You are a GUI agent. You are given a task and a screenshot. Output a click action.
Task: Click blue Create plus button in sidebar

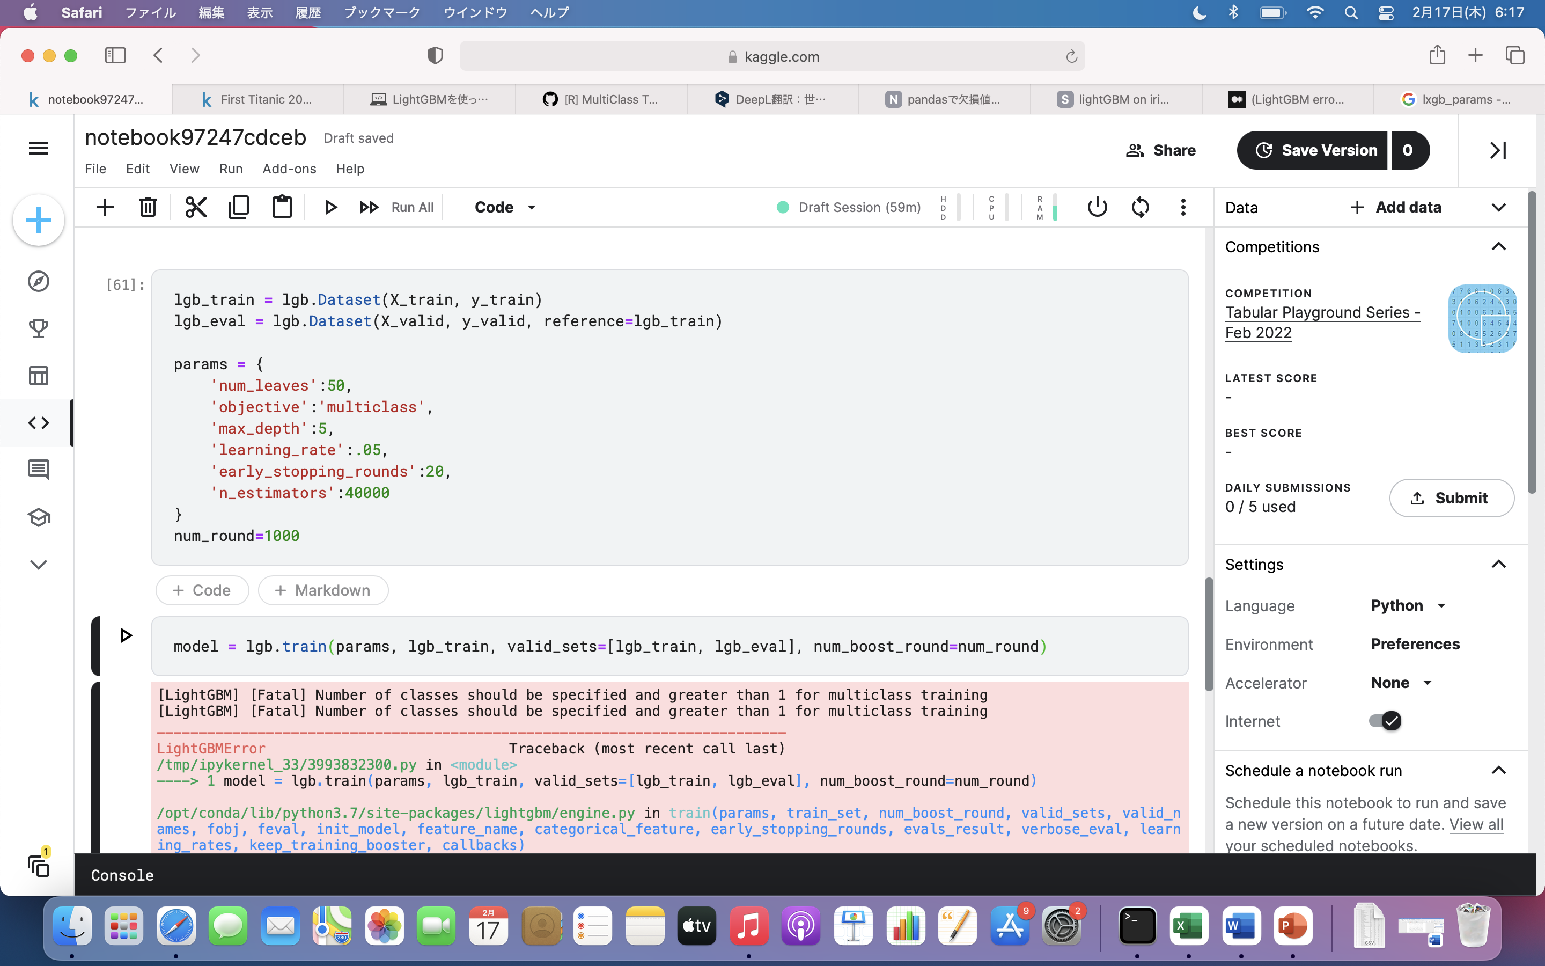[x=38, y=221]
